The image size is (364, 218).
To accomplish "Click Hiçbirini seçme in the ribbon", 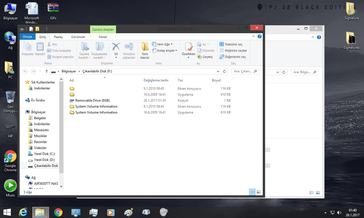I will 233,51.
